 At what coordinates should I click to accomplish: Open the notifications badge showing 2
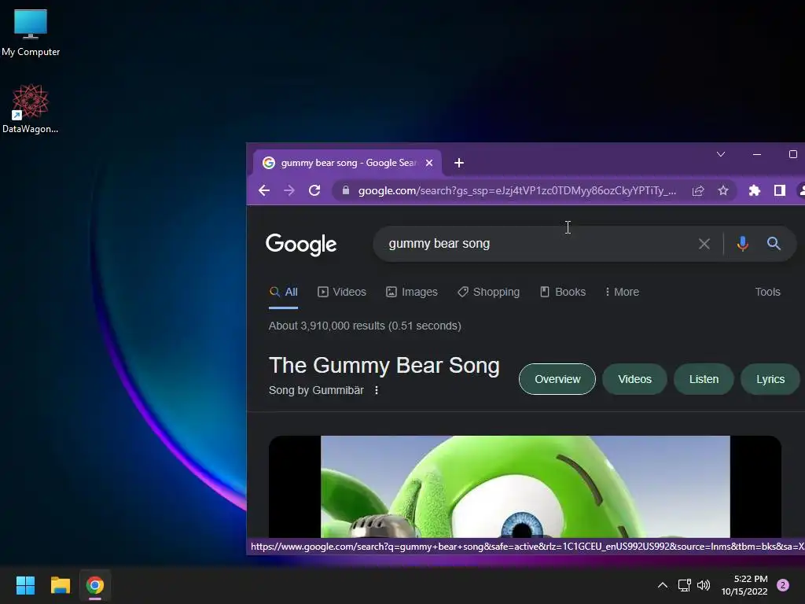(783, 585)
